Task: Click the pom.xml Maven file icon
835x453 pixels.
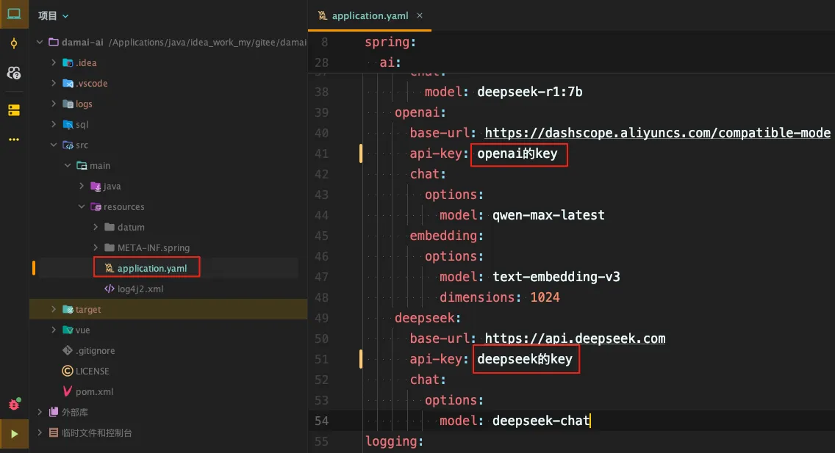Action: pyautogui.click(x=68, y=392)
